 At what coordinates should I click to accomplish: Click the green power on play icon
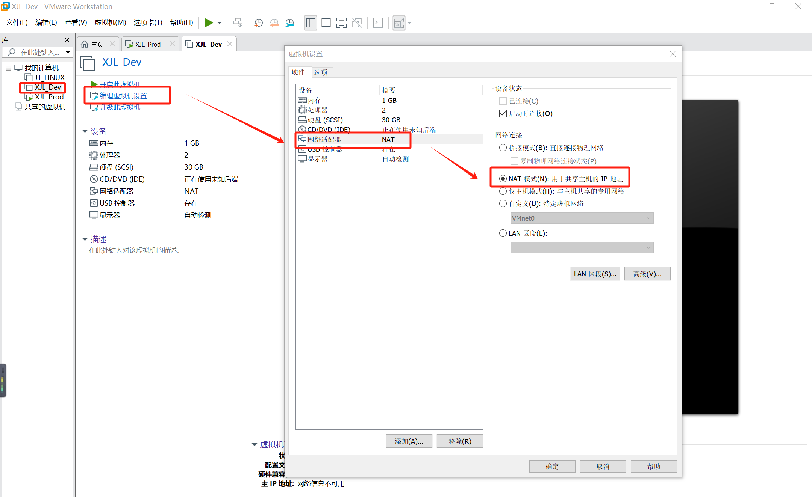tap(209, 23)
